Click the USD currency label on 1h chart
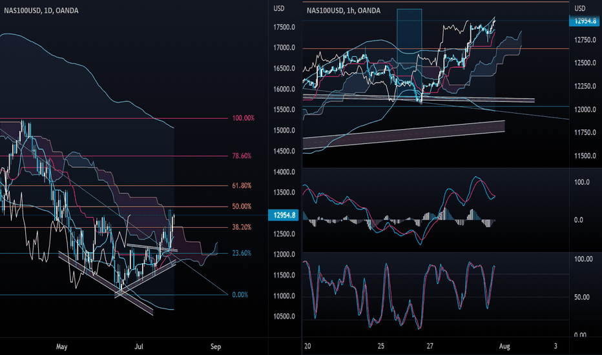This screenshot has height=355, width=602. [x=580, y=8]
